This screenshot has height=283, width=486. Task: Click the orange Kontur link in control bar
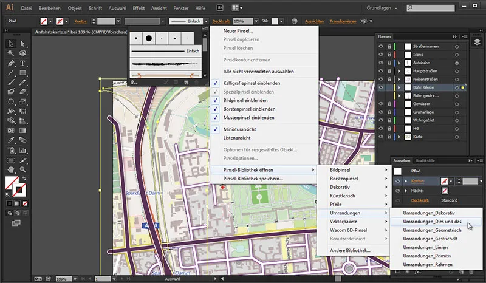tap(81, 21)
